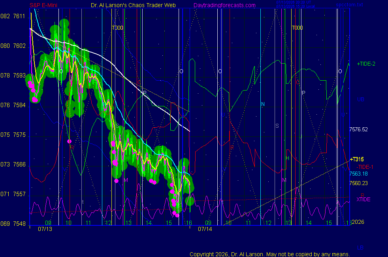
Task: Click the "080 7602" price axis label
Action: click(x=13, y=46)
